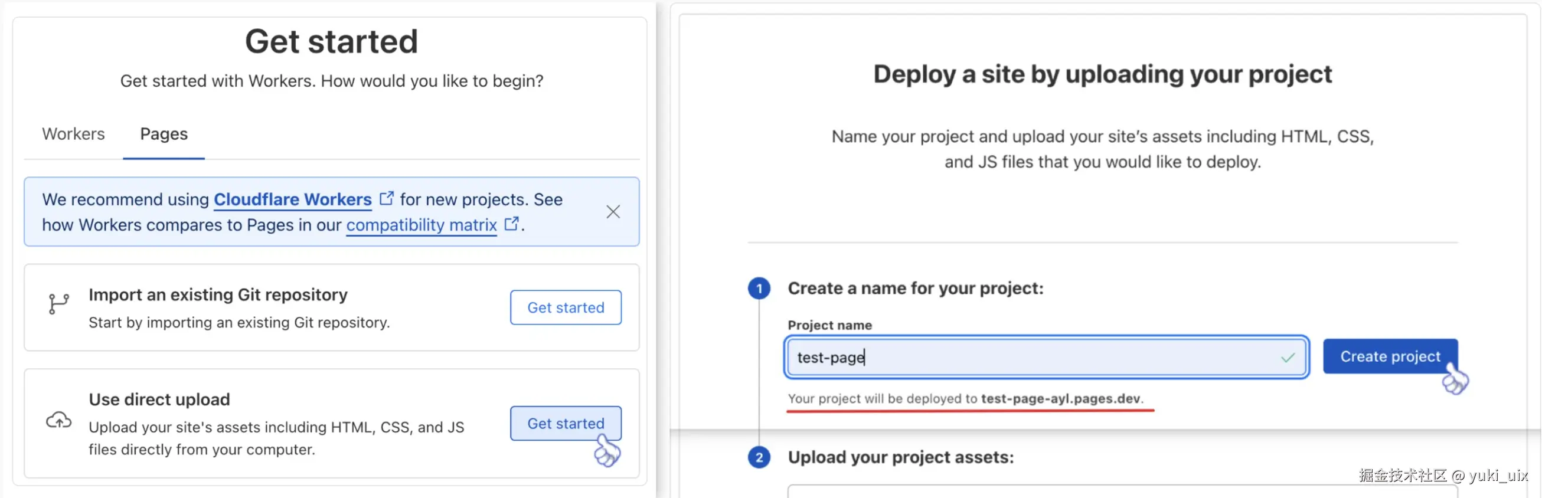This screenshot has height=498, width=1542.
Task: Click the 'Create a name for your project:' heading
Action: tap(915, 289)
